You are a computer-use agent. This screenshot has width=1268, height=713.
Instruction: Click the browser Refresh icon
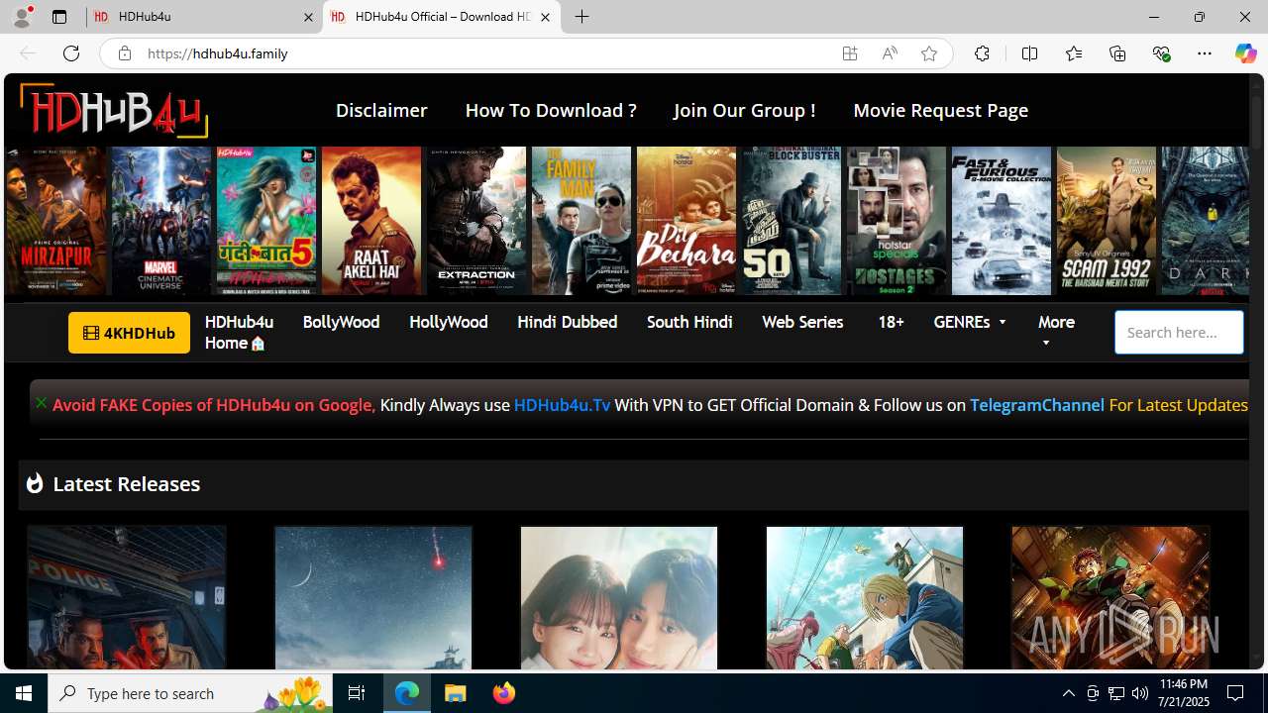[71, 53]
